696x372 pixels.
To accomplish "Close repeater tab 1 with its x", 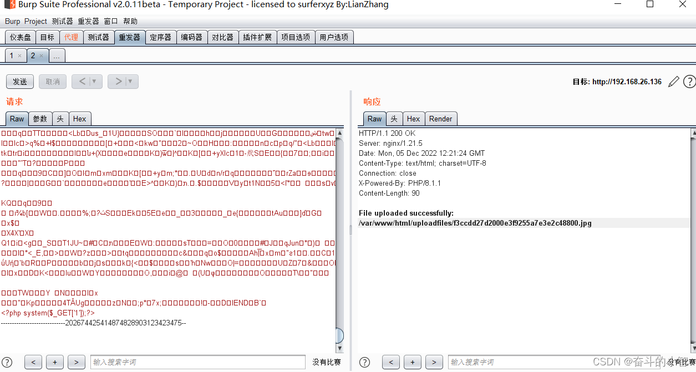I will coord(19,56).
